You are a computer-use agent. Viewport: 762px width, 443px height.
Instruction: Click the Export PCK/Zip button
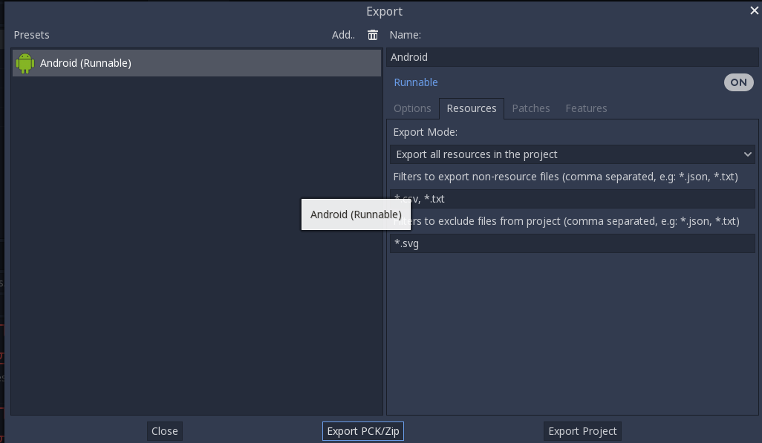click(x=363, y=431)
